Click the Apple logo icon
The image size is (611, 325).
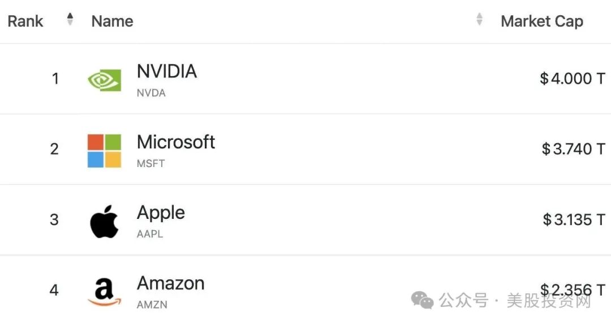pyautogui.click(x=104, y=222)
